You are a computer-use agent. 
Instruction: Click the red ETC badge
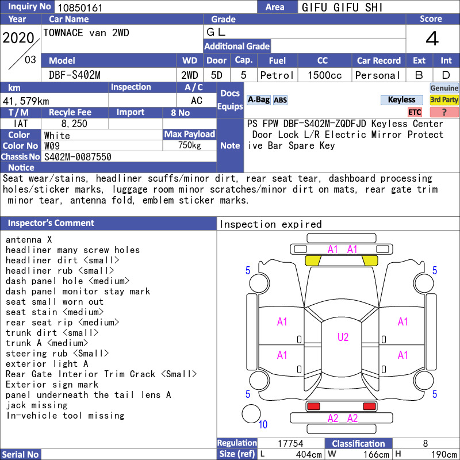coord(415,112)
